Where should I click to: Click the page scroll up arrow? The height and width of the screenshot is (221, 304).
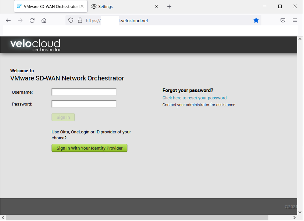coord(300,39)
